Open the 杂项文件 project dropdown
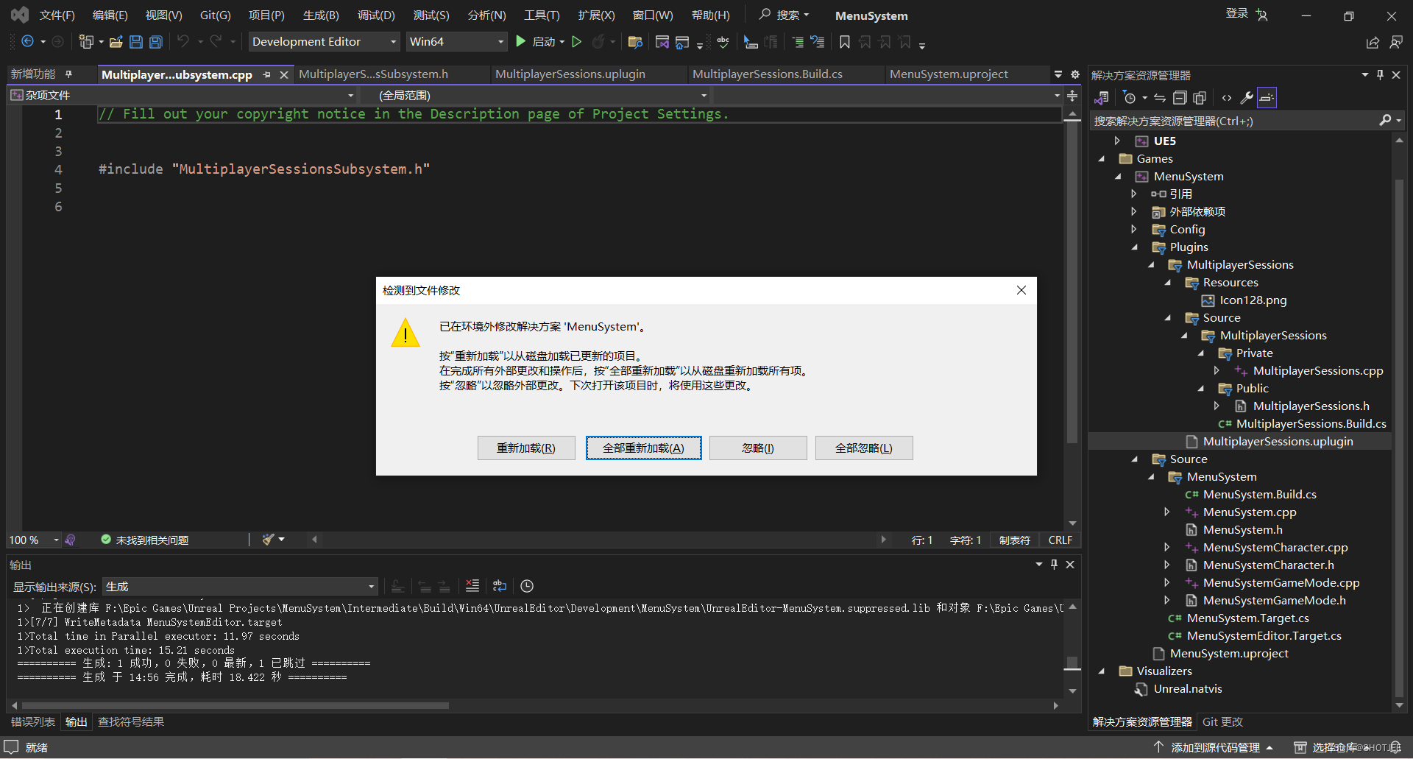The width and height of the screenshot is (1413, 759). [183, 96]
